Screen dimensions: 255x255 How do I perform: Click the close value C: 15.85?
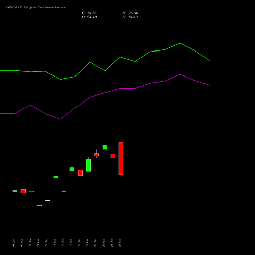pyautogui.click(x=89, y=13)
